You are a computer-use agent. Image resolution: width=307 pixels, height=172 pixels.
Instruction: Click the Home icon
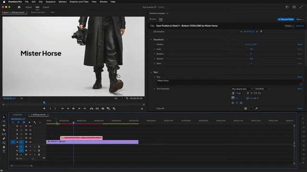tap(19, 7)
